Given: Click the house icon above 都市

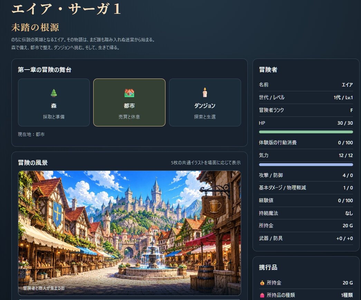Looking at the screenshot, I should click(x=130, y=93).
